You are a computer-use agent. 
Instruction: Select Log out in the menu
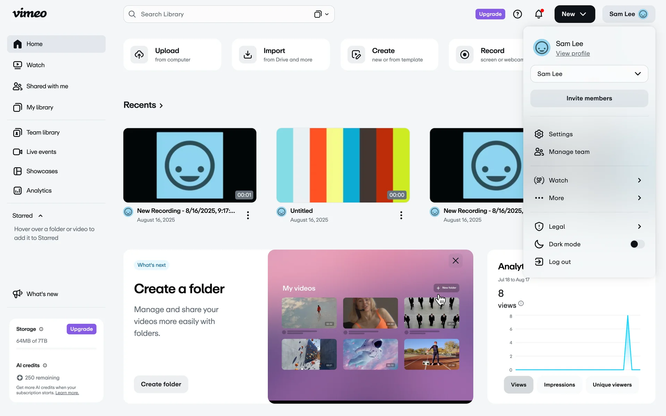click(559, 262)
